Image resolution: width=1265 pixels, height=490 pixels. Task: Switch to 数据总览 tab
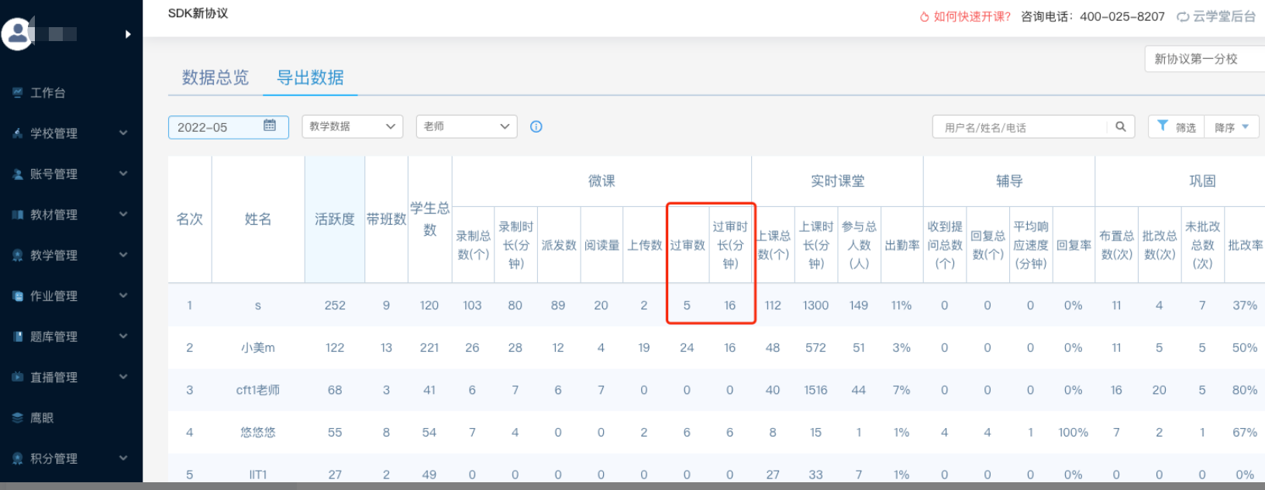coord(215,78)
